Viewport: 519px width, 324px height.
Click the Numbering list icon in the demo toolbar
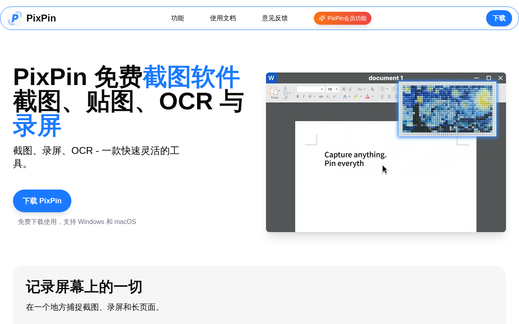(393, 89)
